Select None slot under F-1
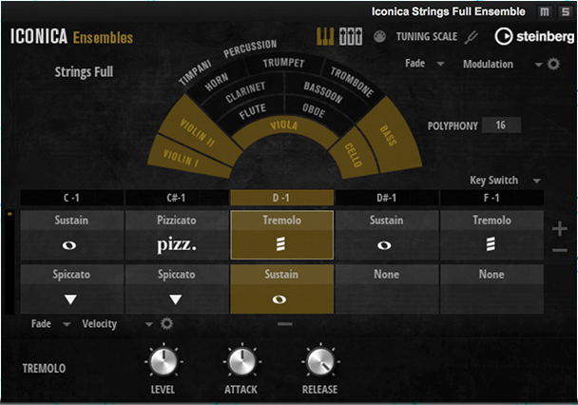 [491, 289]
